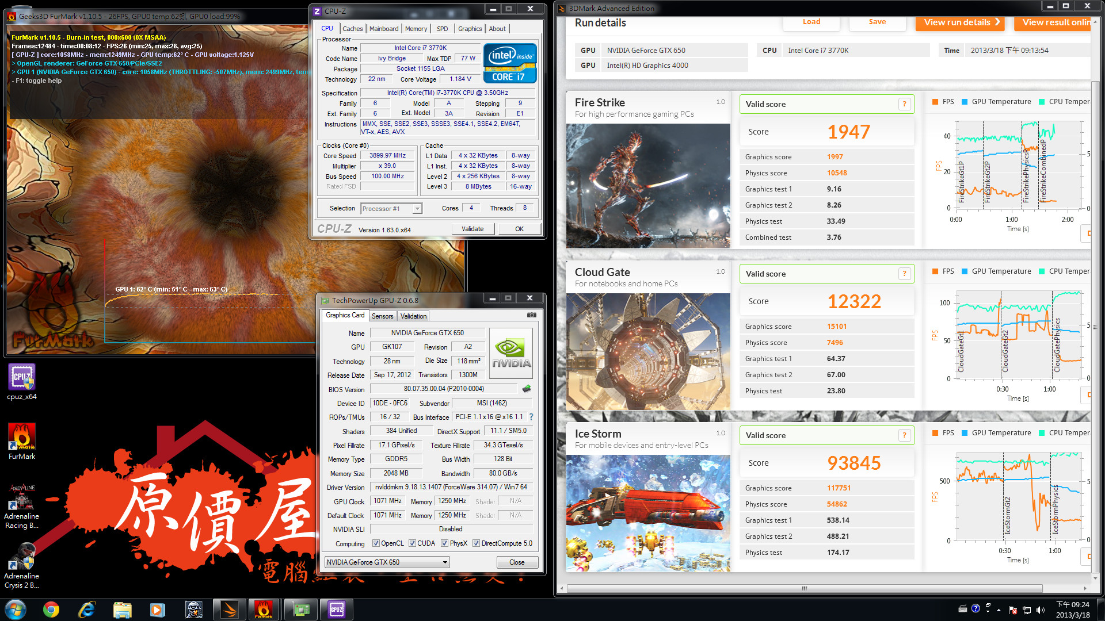Select the FurMark desktop shortcut
1105x621 pixels.
22,442
